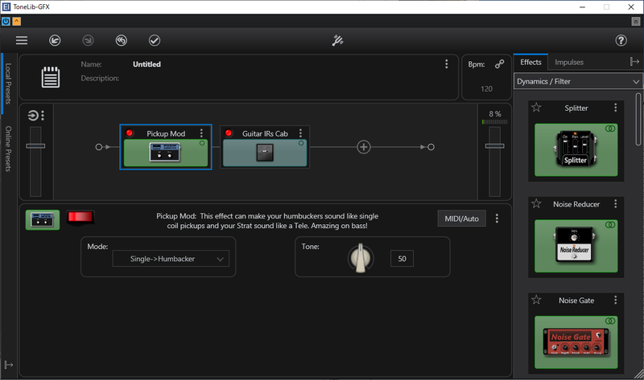Open the Local Presets side tab
Viewport: 644px width, 380px height.
click(8, 84)
